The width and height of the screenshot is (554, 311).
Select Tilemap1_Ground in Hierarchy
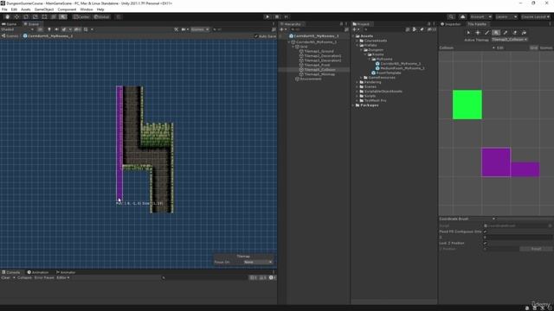[x=319, y=51]
